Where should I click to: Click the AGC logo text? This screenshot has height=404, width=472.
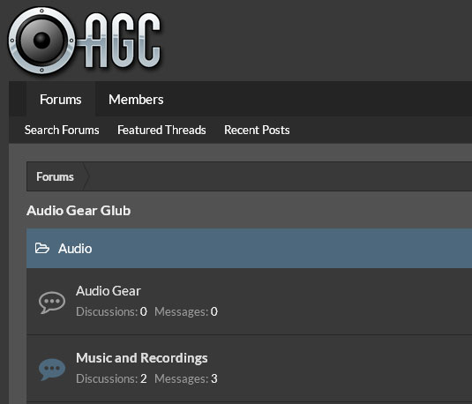click(x=120, y=41)
